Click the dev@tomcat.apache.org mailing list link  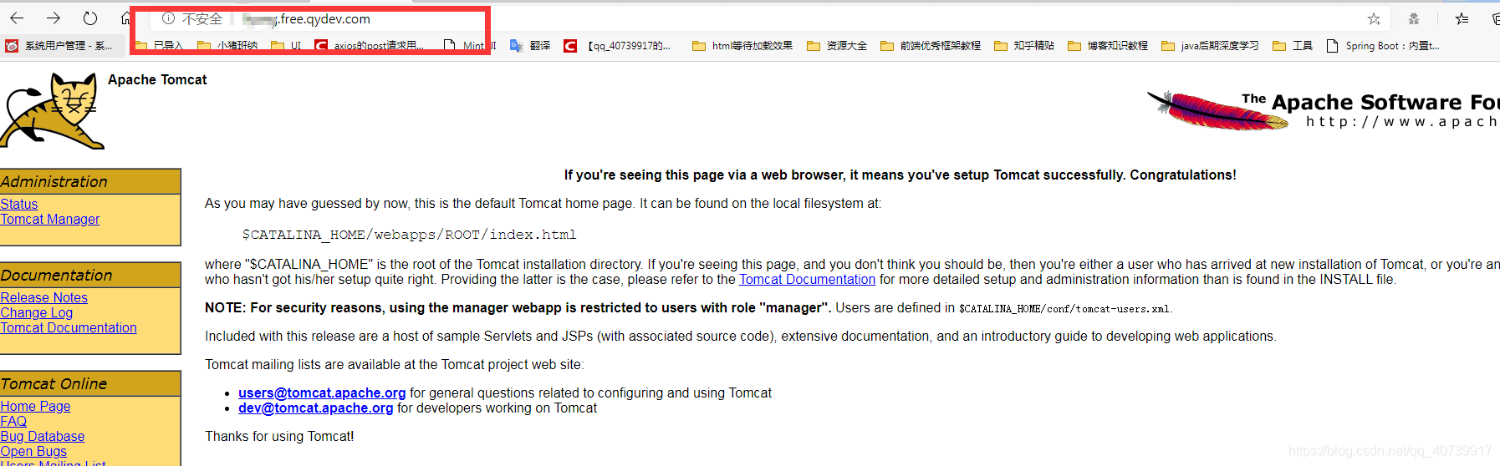click(315, 408)
